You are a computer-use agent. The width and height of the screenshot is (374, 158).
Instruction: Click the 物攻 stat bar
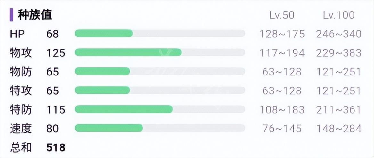tap(160, 52)
